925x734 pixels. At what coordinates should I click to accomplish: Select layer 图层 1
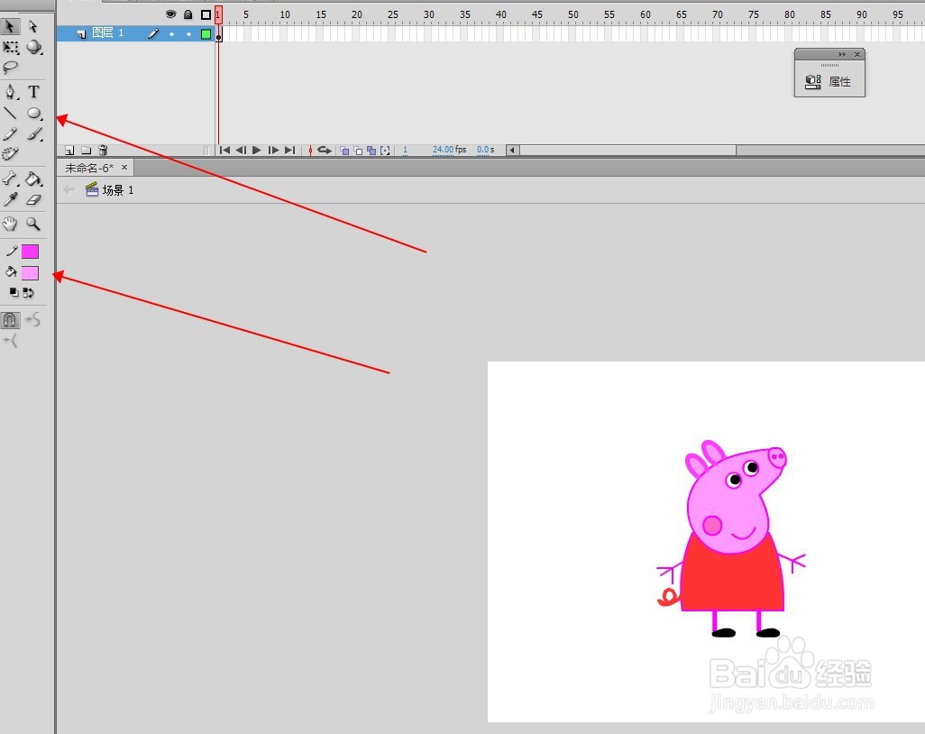[108, 33]
